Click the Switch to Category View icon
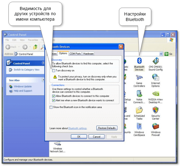 (x=11, y=70)
